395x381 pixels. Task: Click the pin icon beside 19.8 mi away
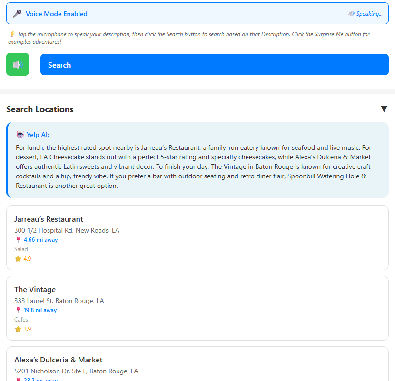click(18, 310)
